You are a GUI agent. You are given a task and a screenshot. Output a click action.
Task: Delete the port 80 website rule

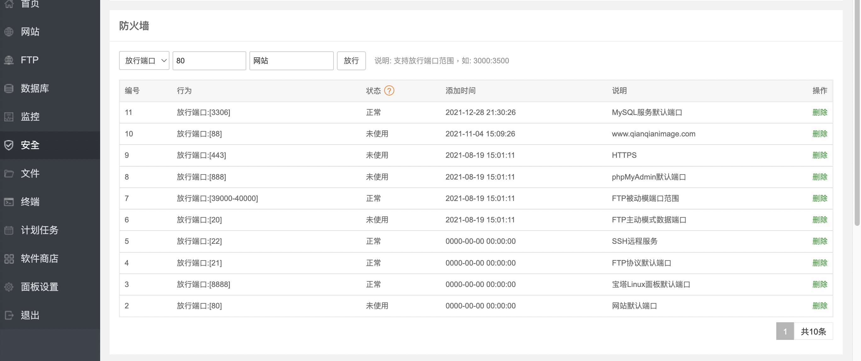(x=819, y=306)
